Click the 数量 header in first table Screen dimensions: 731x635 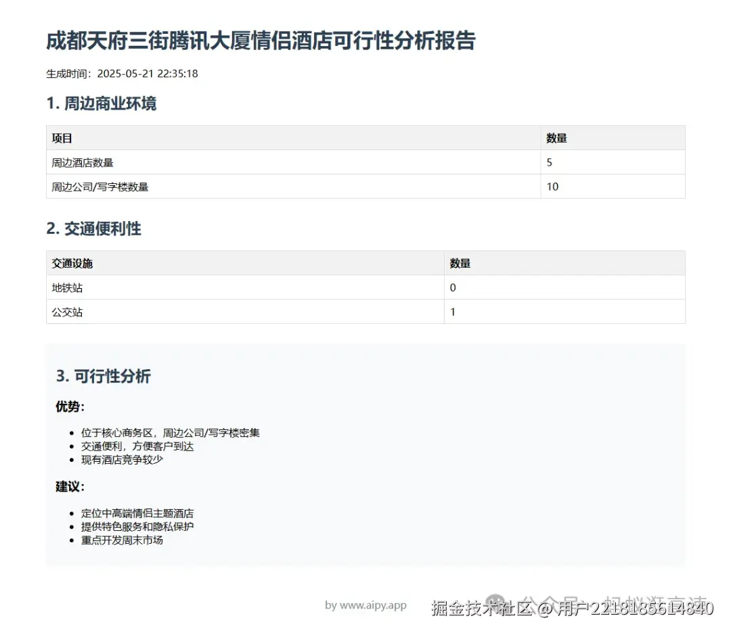pos(556,138)
